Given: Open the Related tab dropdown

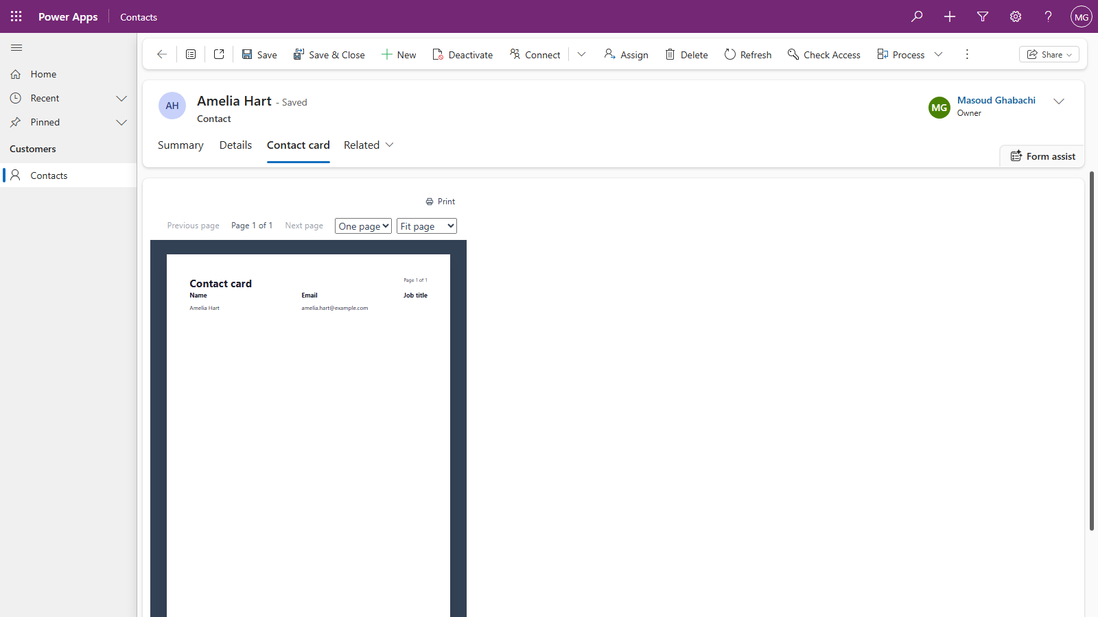Looking at the screenshot, I should point(369,145).
